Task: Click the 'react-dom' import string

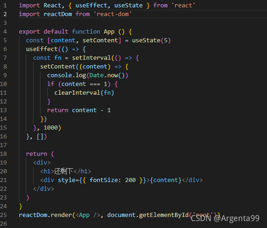Action: coord(113,14)
